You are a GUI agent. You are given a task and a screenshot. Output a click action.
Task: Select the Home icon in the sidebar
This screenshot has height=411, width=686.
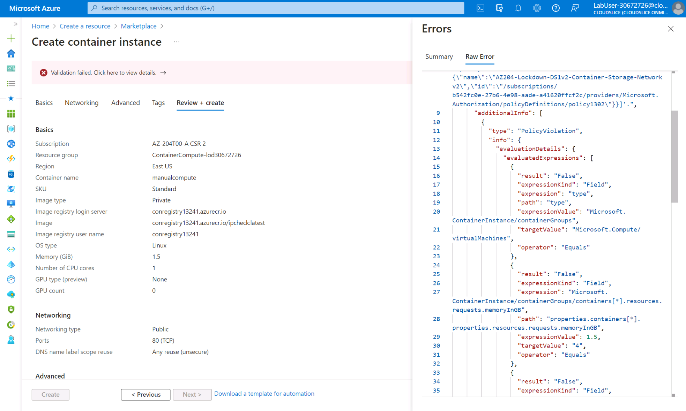pos(11,53)
